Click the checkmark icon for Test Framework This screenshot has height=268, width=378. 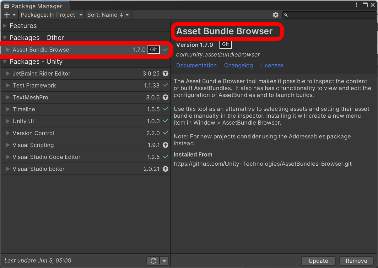165,85
